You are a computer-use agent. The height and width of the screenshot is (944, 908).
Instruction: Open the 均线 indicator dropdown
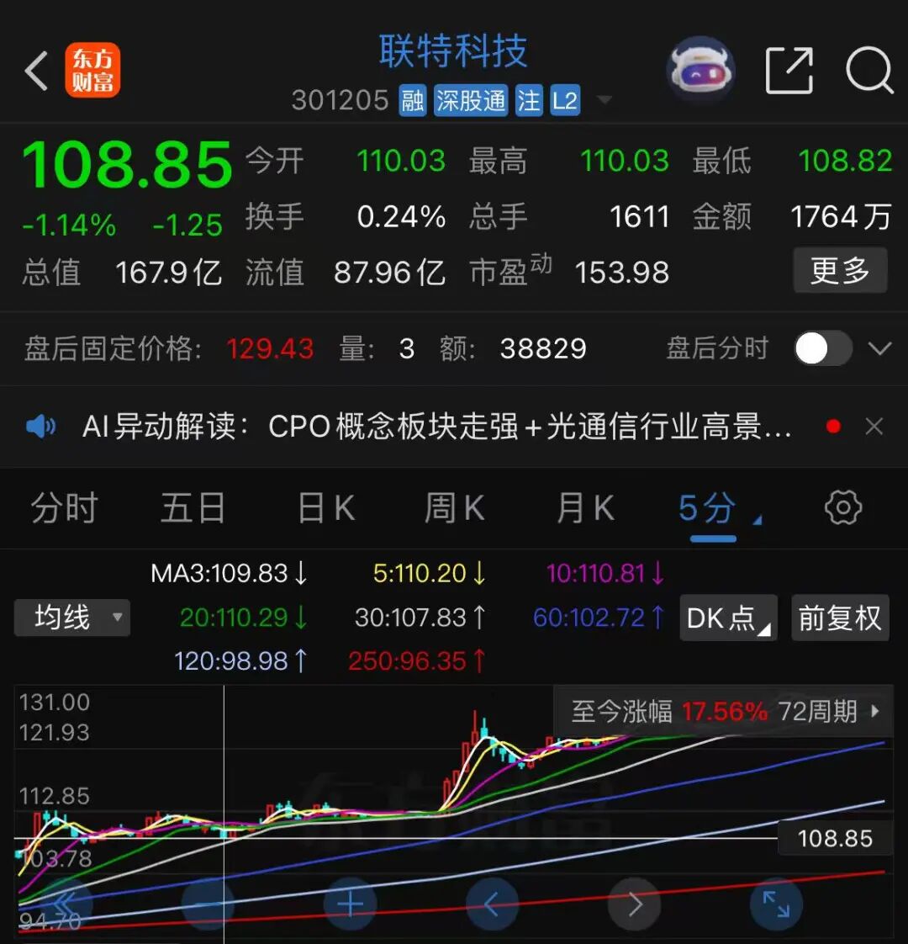click(72, 618)
